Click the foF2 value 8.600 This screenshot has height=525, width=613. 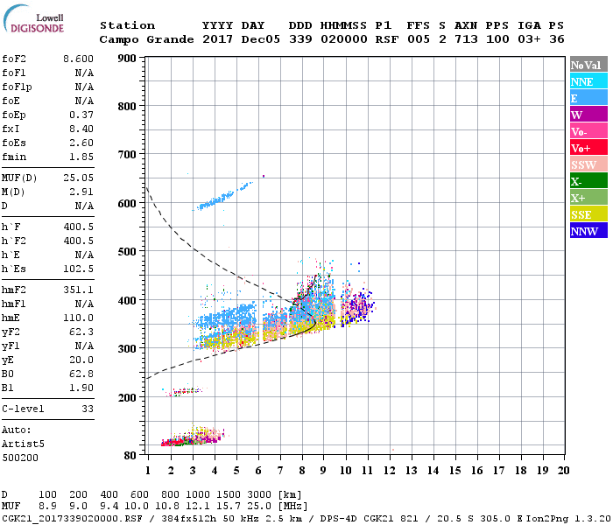tap(78, 59)
